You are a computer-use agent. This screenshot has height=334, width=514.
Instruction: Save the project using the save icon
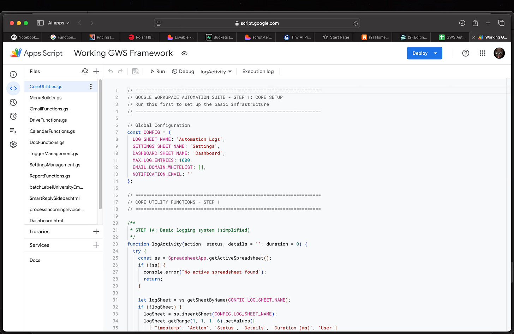pyautogui.click(x=135, y=71)
